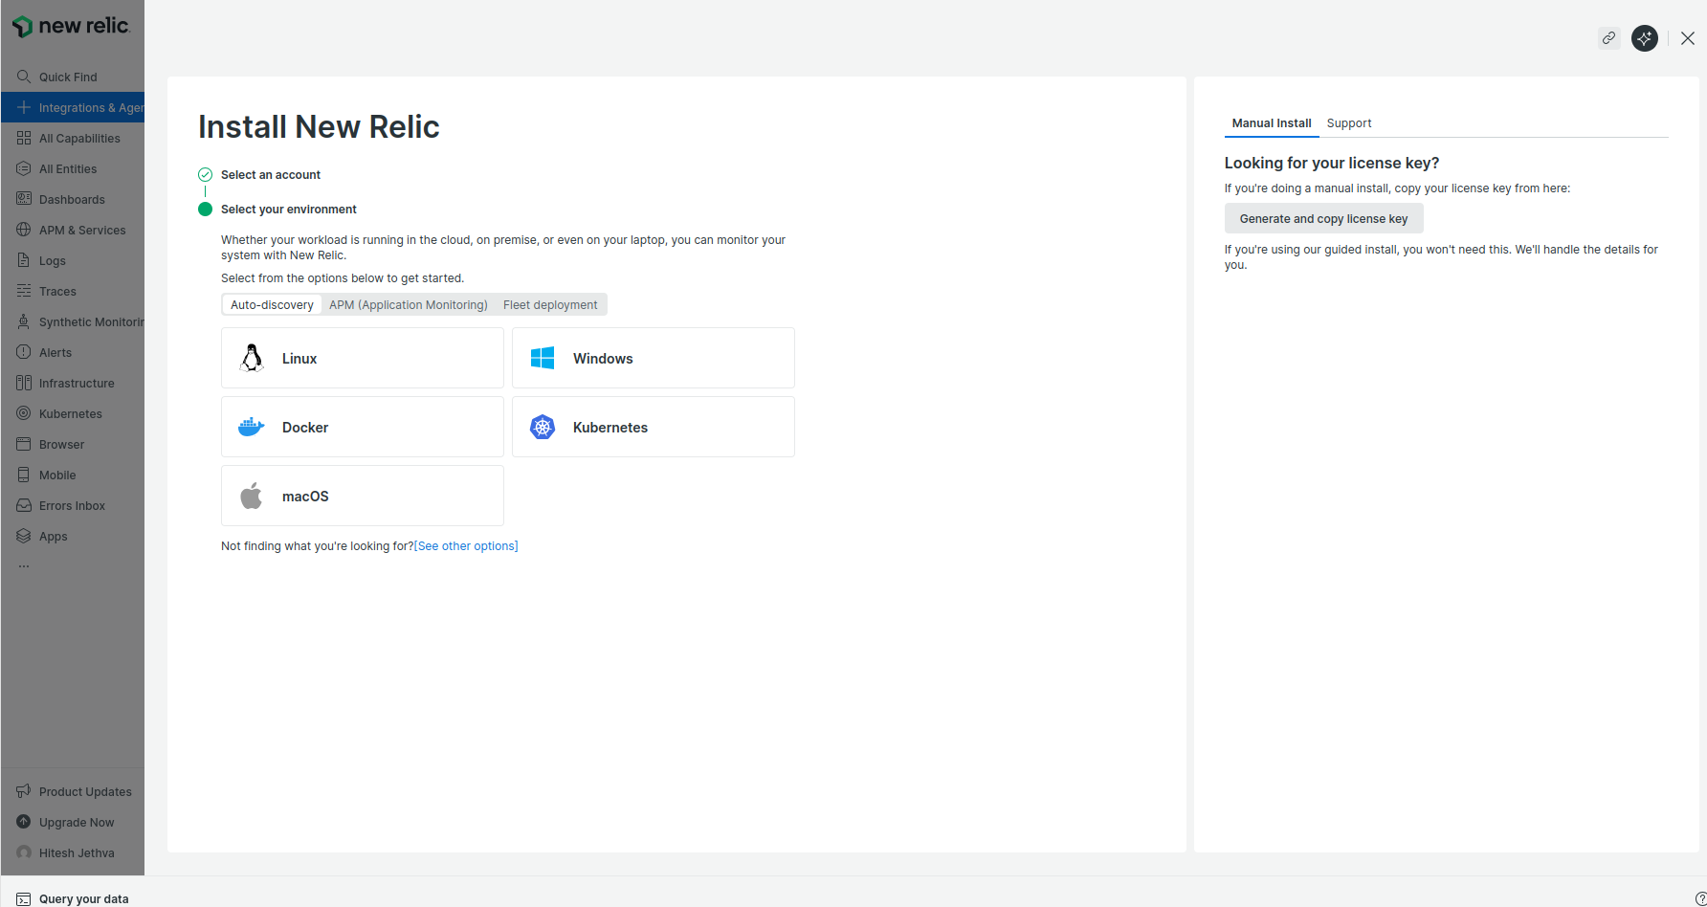Image resolution: width=1707 pixels, height=907 pixels.
Task: Click the Linux penguin icon
Action: [x=252, y=358]
